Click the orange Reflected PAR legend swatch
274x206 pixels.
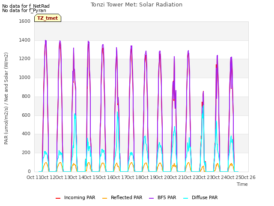pyautogui.click(x=104, y=198)
